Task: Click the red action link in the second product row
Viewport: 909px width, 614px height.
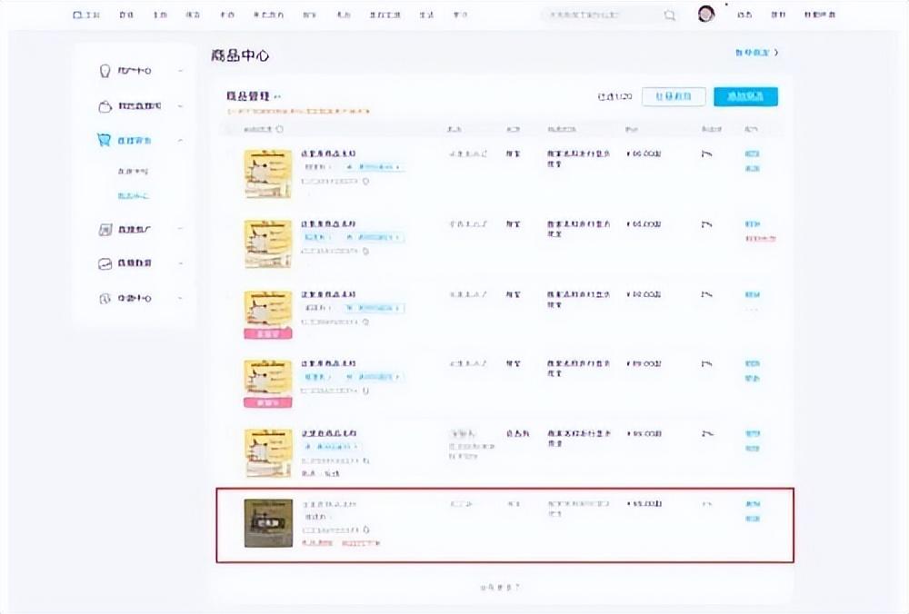Action: point(760,239)
